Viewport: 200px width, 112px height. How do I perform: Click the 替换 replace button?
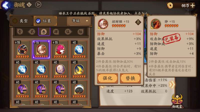(130, 78)
